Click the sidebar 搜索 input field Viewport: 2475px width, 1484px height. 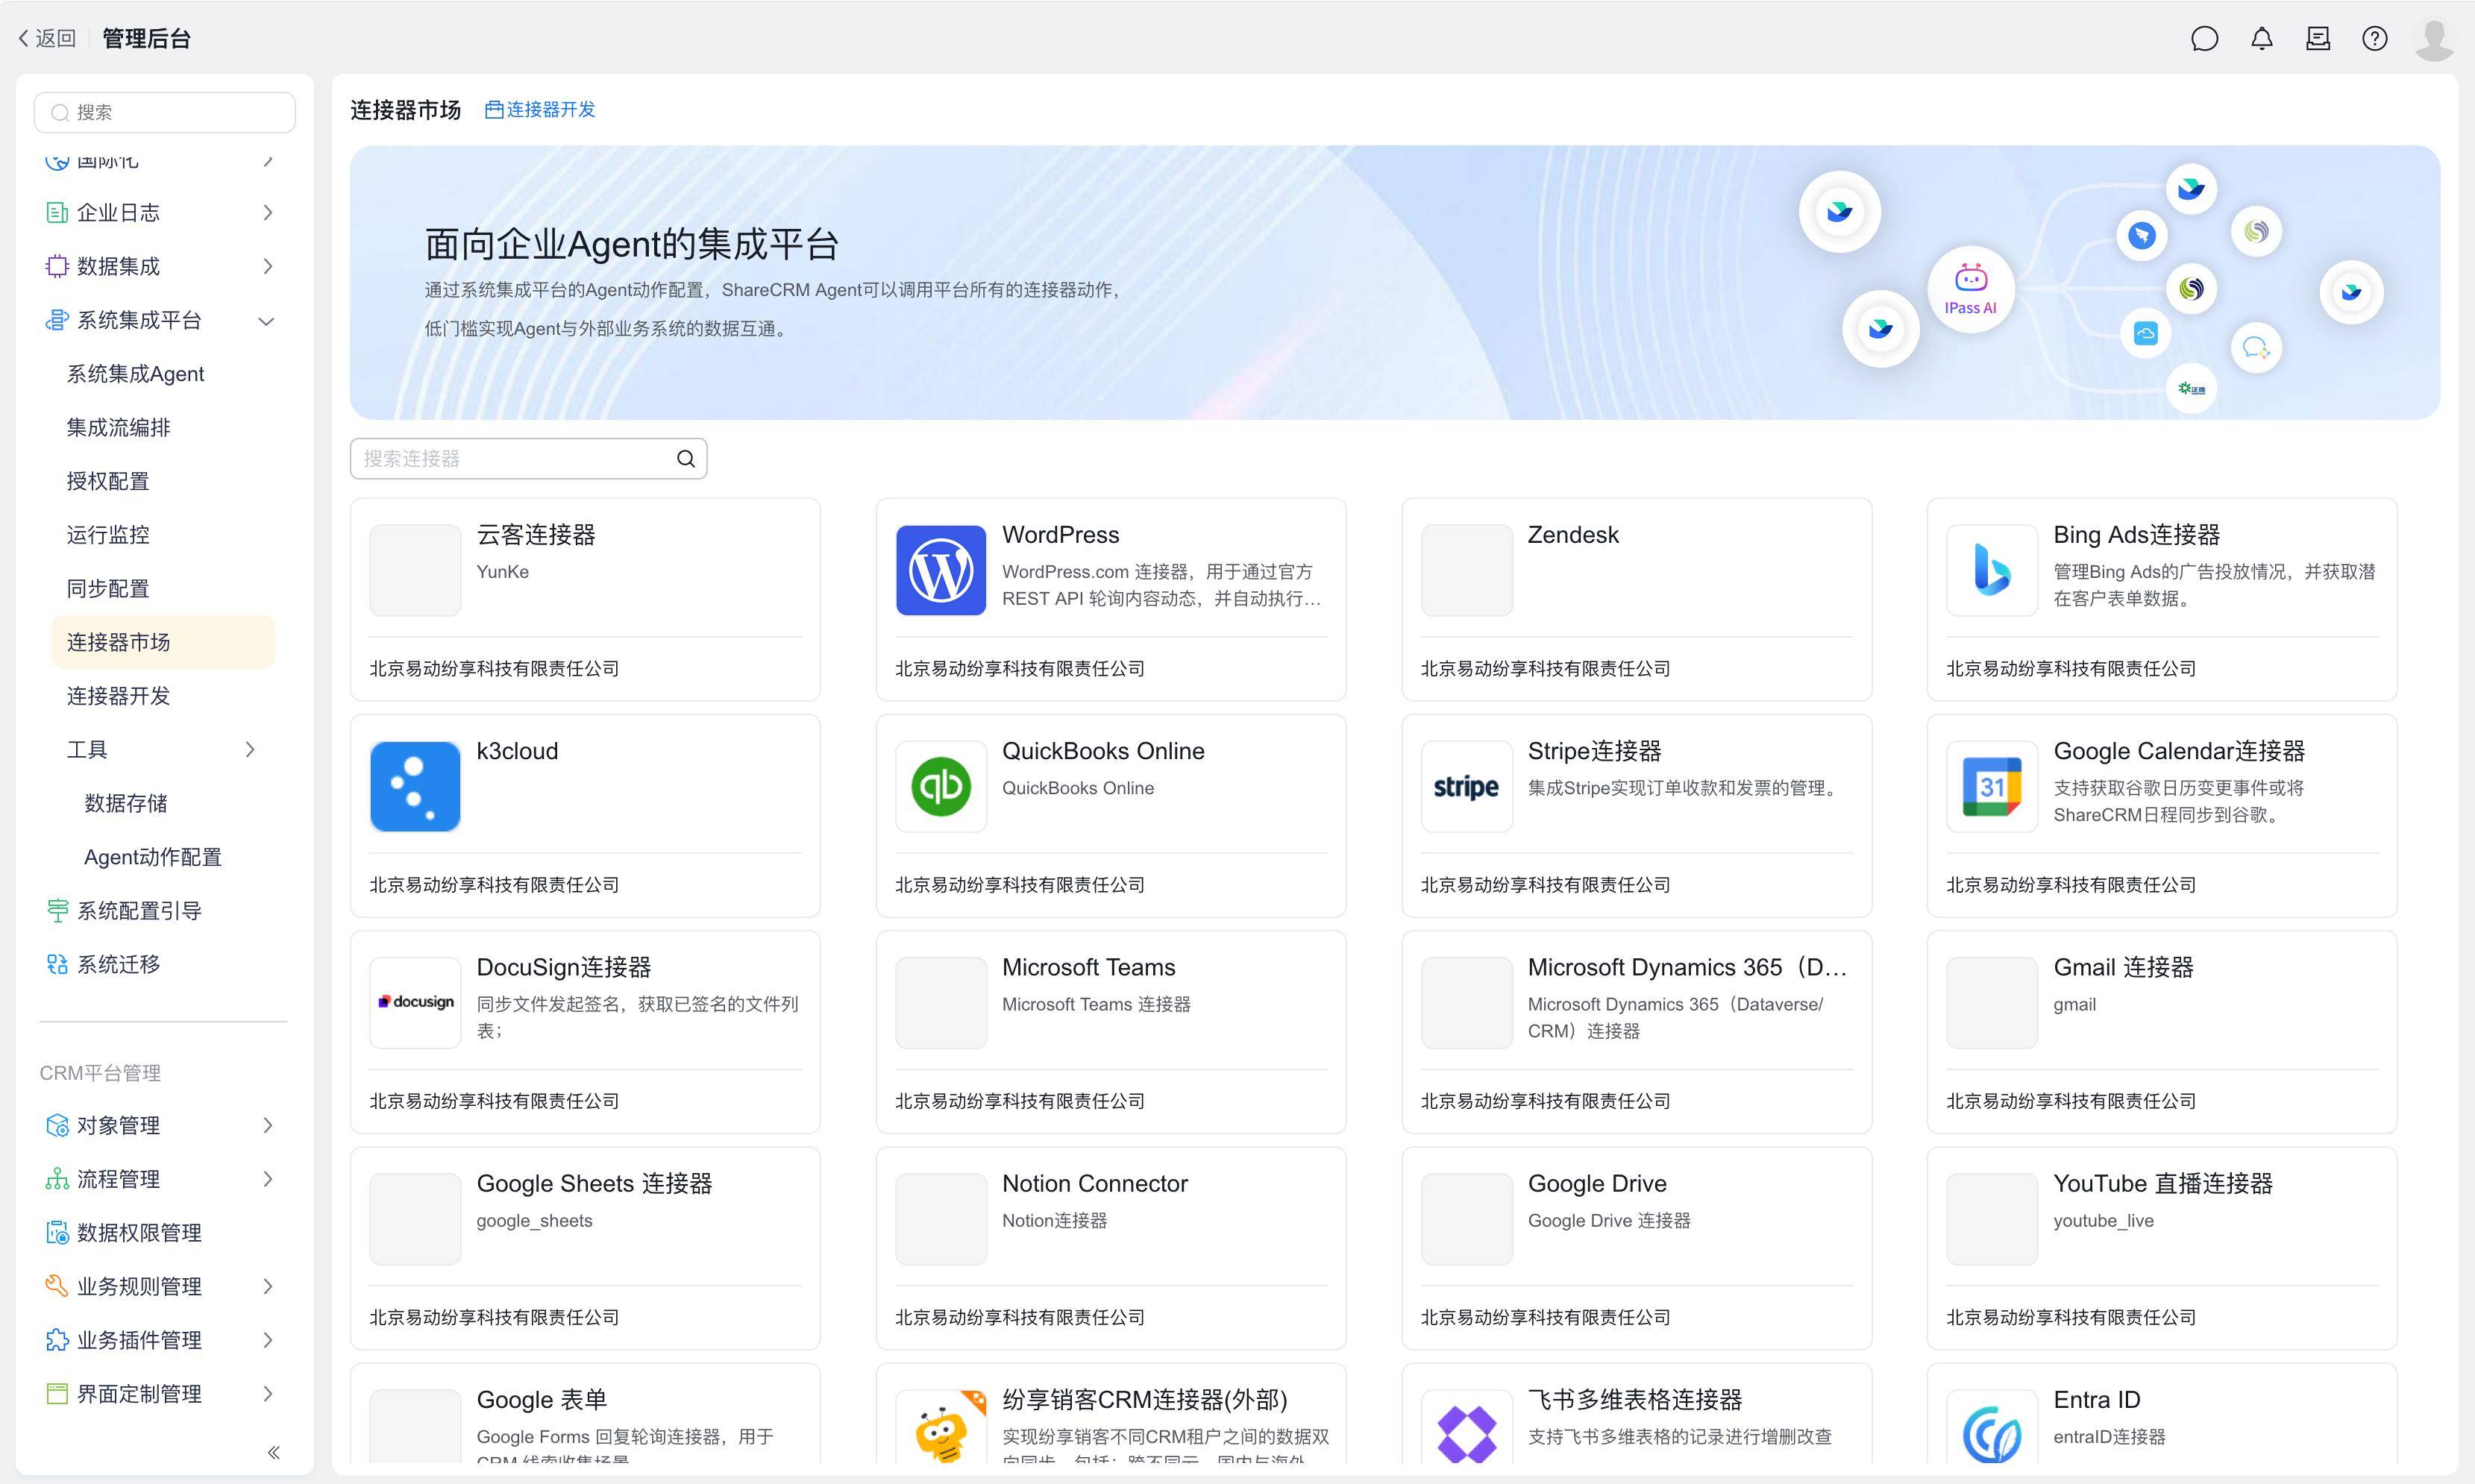(x=165, y=112)
